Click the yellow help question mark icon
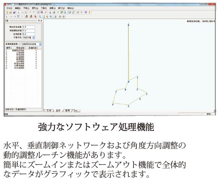This screenshot has height=180, width=218. 89,12
